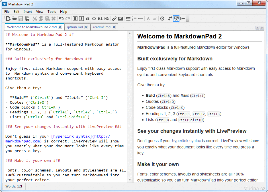The height and width of the screenshot is (192, 268).
Task: Insert a timestamp using the clock icon
Action: (162, 19)
